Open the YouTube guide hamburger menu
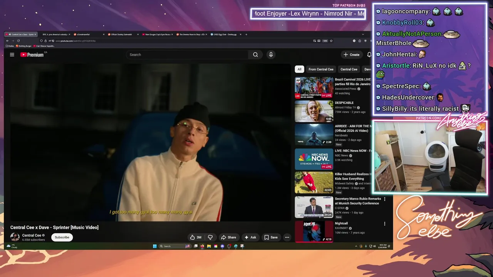 point(12,55)
